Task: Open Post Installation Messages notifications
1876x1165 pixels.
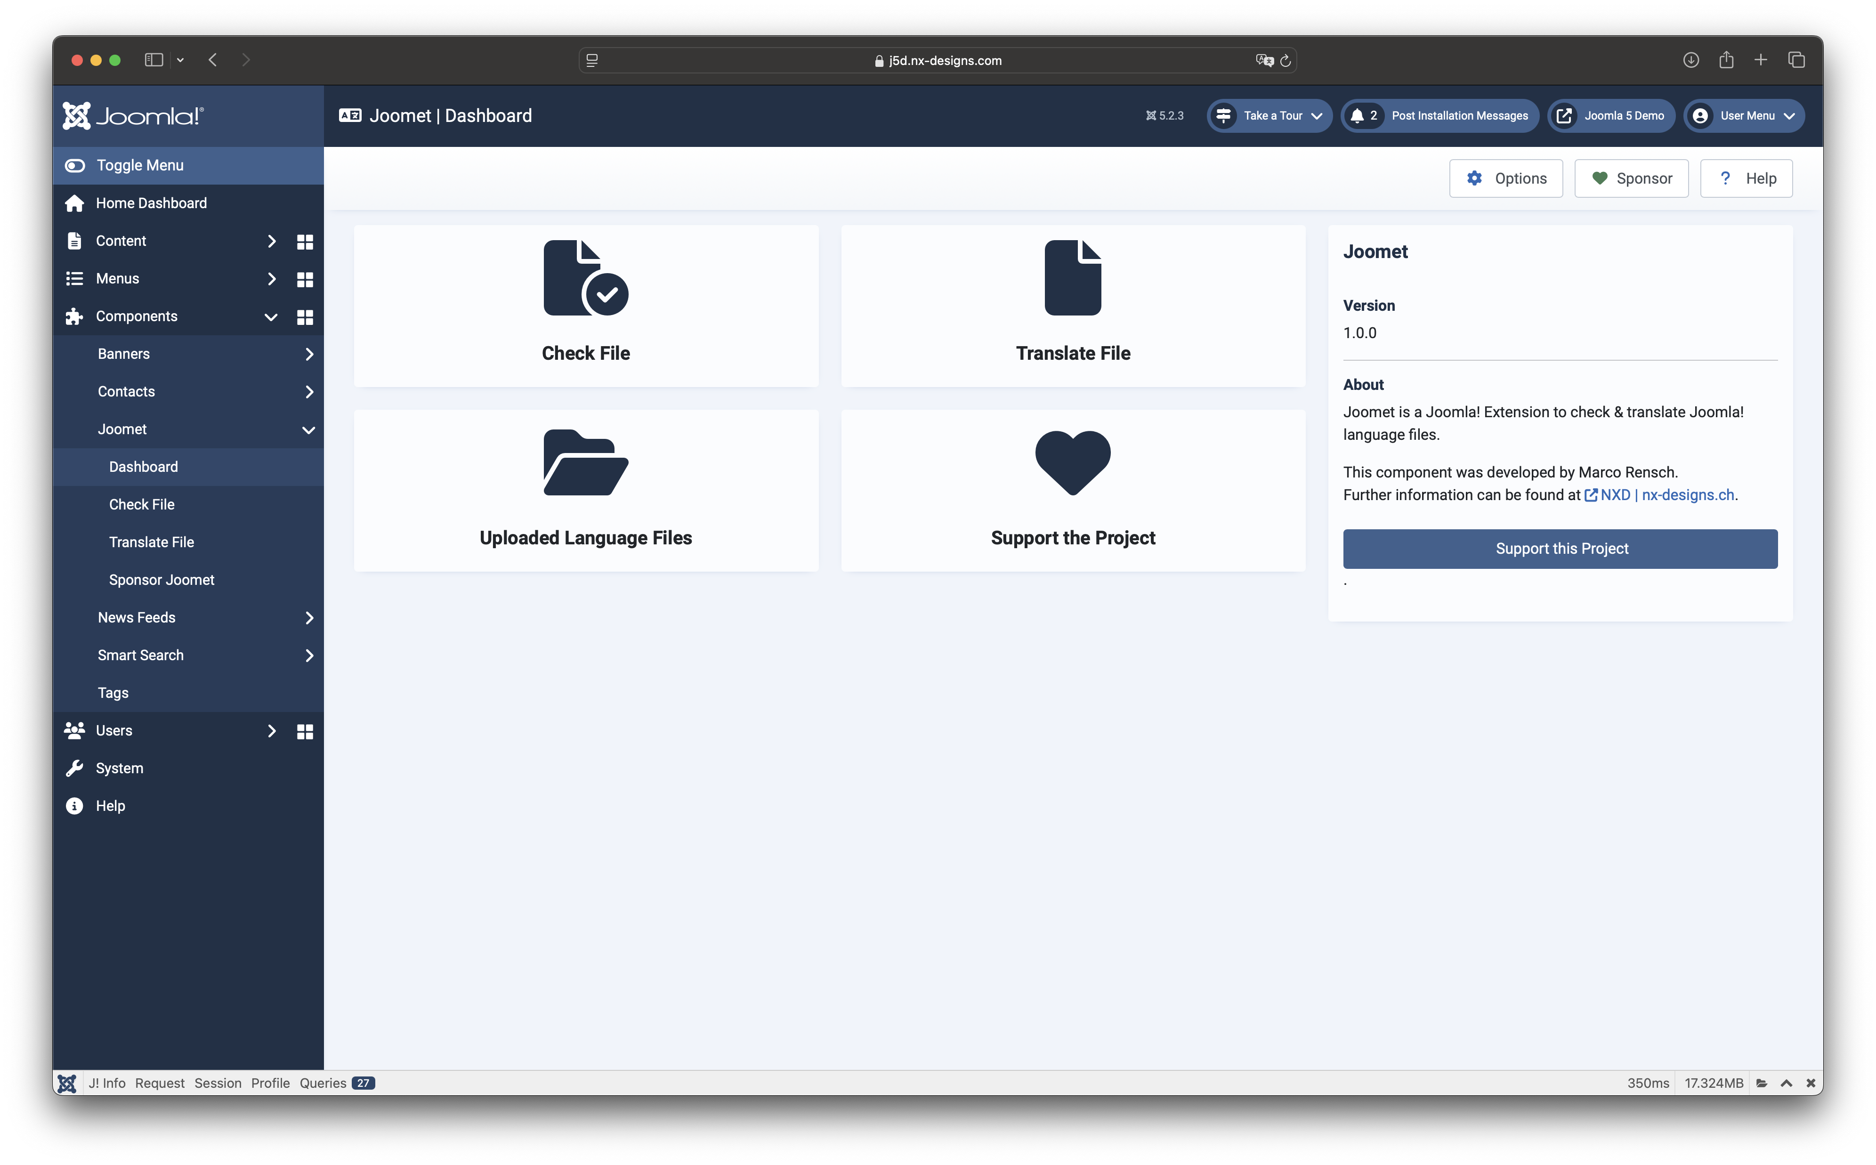Action: coord(1440,115)
